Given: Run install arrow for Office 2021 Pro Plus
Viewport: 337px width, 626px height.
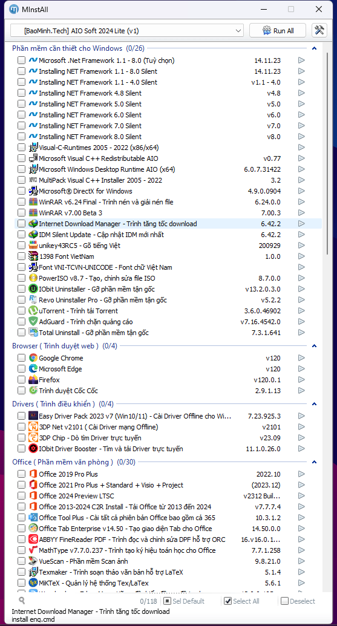Looking at the screenshot, I should 301,484.
